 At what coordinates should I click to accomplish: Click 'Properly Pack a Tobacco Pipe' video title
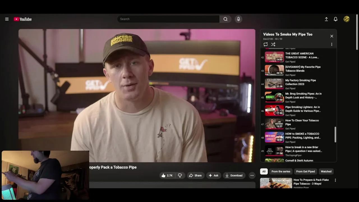tap(113, 167)
